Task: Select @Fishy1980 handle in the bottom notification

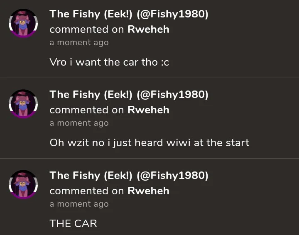Action: [x=172, y=176]
